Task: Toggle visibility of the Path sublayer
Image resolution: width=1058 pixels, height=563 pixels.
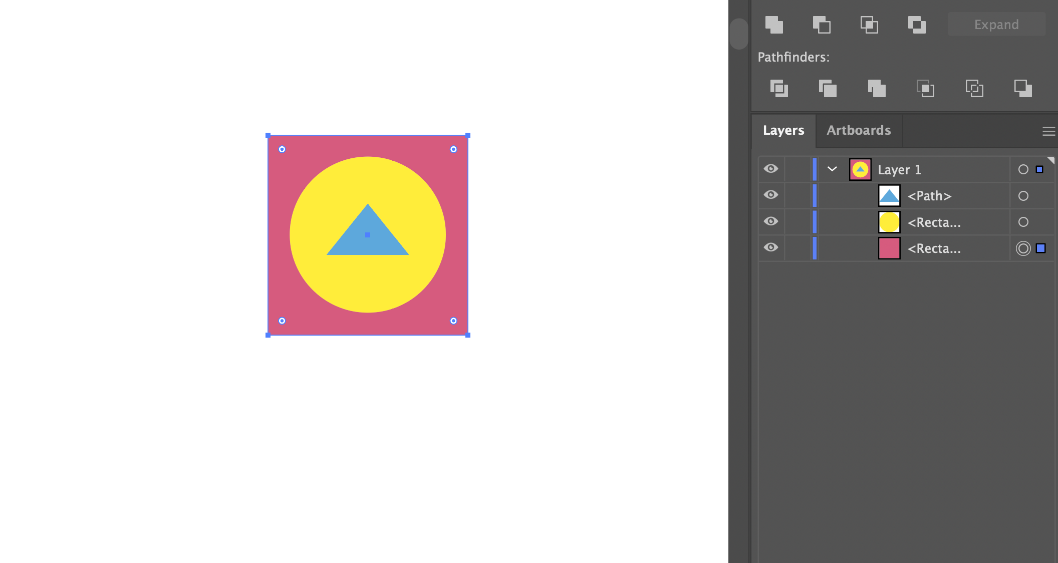Action: pos(771,195)
